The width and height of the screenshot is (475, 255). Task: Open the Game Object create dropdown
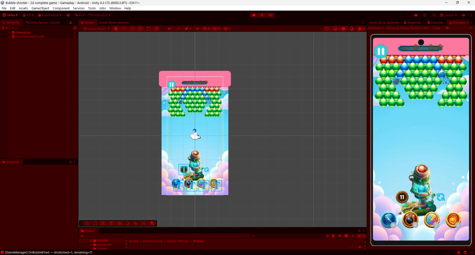point(96,28)
